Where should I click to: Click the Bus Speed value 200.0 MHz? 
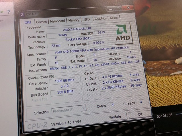pos(65,92)
